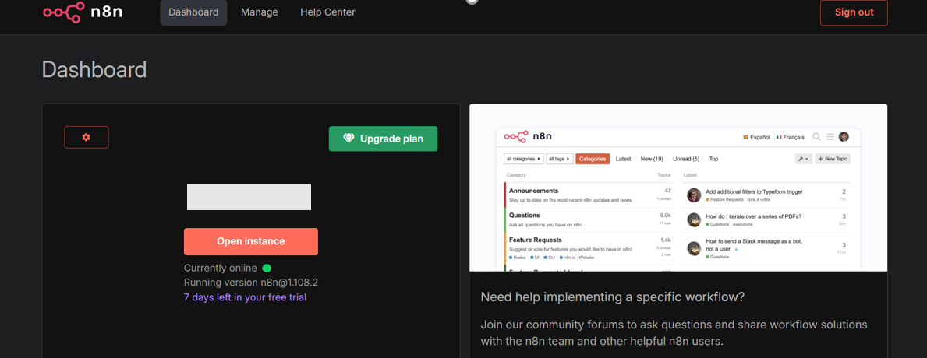
Task: Click the Typeform topic author's avatar
Action: point(693,195)
